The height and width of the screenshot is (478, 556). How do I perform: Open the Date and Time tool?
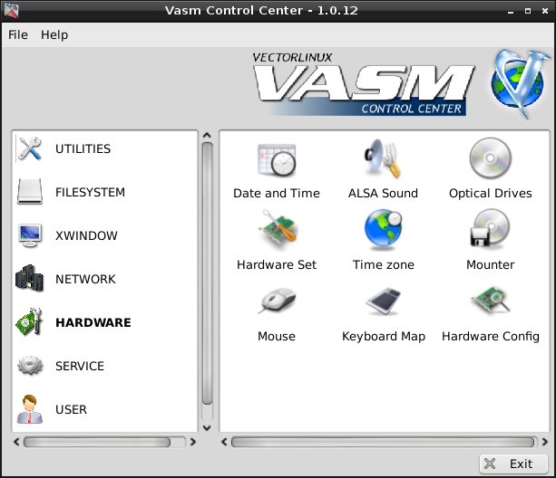click(x=277, y=162)
